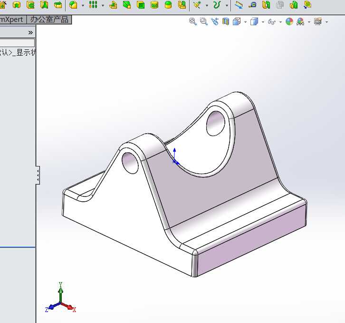Switch to the DimXpert tab

[x=13, y=20]
